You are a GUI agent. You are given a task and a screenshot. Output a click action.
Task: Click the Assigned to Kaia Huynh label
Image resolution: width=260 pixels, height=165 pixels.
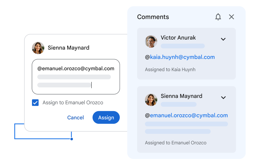tap(170, 70)
